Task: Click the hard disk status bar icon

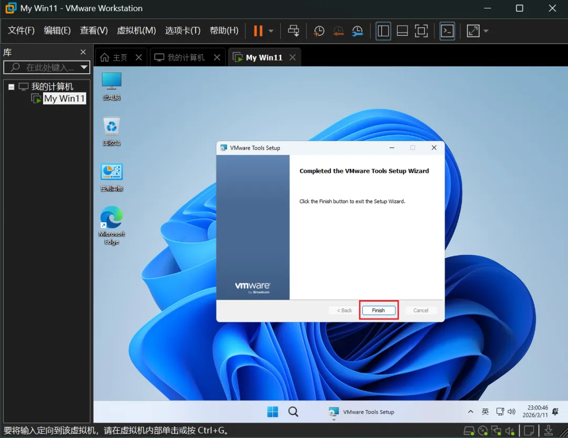Action: pyautogui.click(x=469, y=431)
